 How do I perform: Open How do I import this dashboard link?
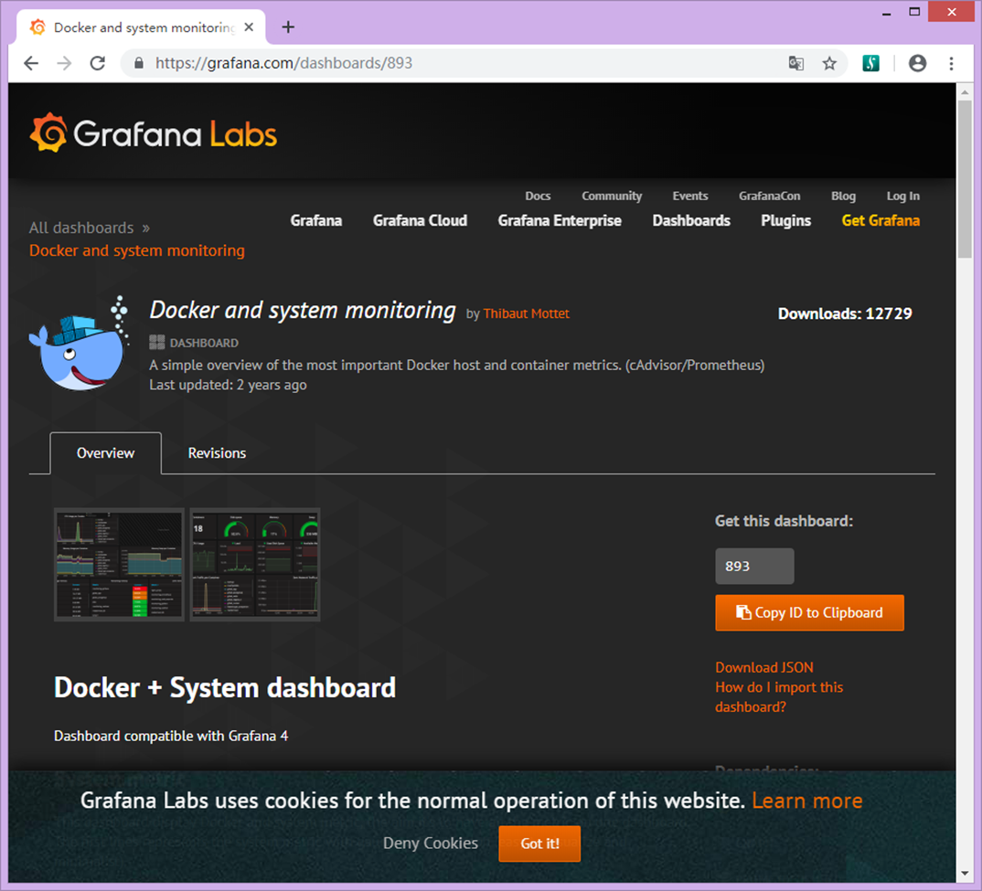tap(779, 697)
